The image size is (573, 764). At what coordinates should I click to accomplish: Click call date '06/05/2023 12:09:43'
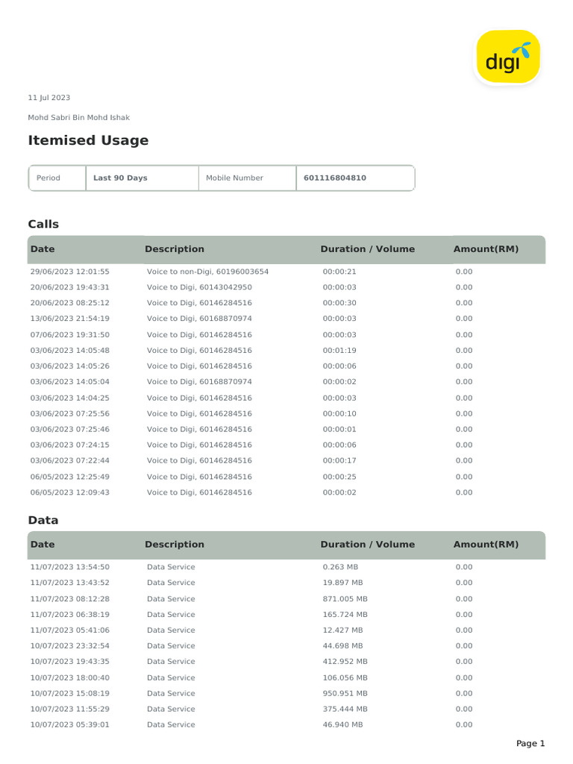pos(69,492)
